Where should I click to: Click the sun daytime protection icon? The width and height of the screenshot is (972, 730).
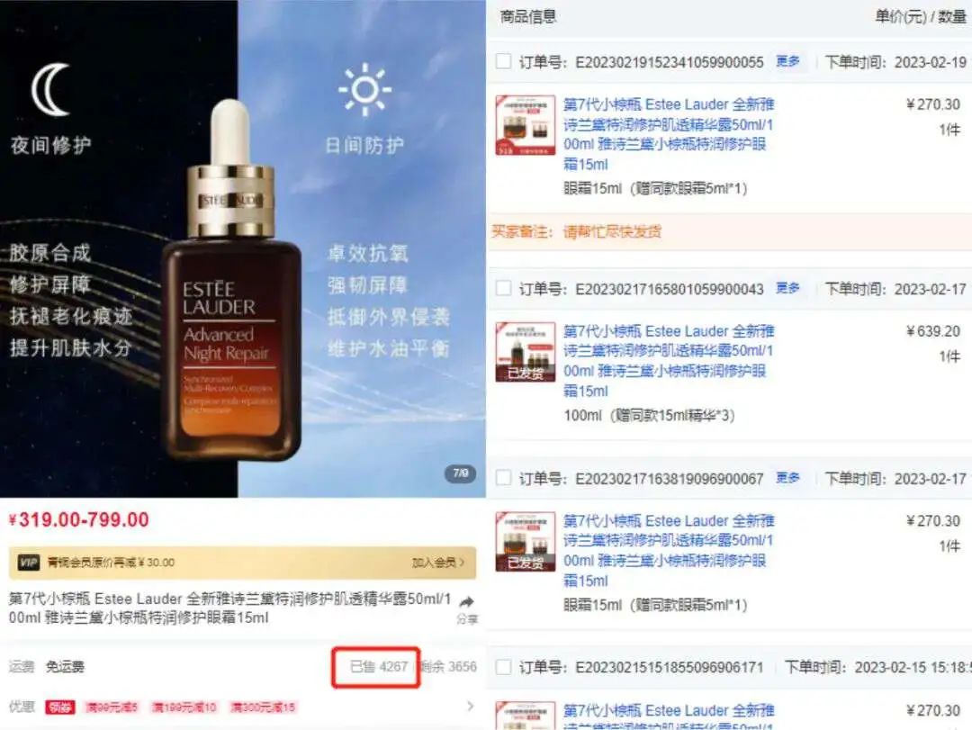coord(364,90)
